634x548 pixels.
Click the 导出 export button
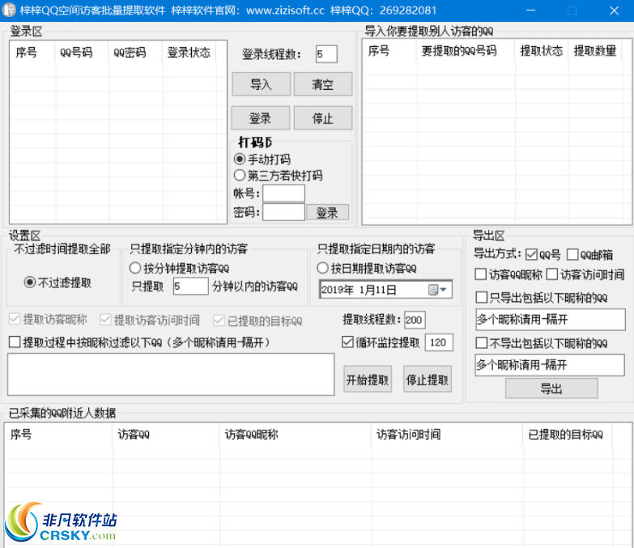pos(551,389)
